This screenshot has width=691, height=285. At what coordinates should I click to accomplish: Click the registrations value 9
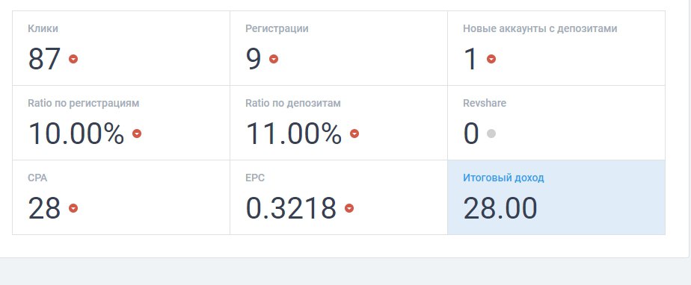[x=254, y=59]
